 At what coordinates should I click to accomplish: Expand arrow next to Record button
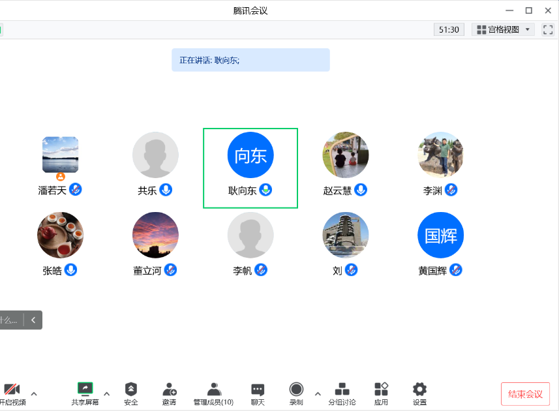(x=318, y=393)
